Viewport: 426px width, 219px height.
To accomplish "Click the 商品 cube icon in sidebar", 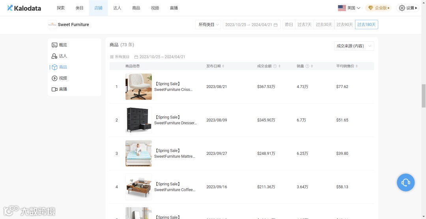I will tap(54, 67).
